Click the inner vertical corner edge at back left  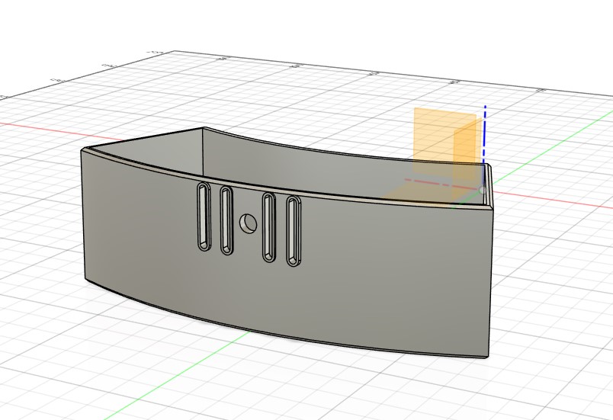[203, 152]
